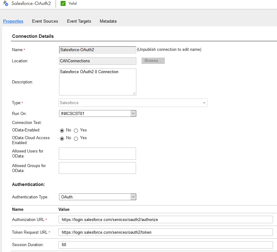Open the Type dropdown showing Salesforce
This screenshot has width=277, height=252.
click(133, 103)
